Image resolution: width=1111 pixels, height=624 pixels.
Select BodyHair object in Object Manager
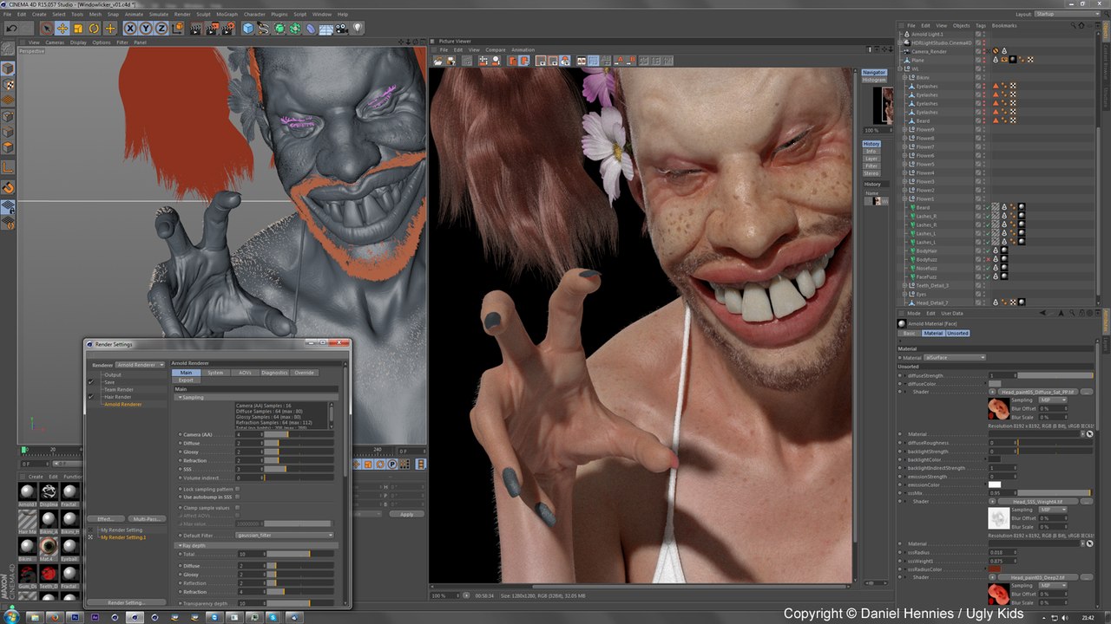926,250
